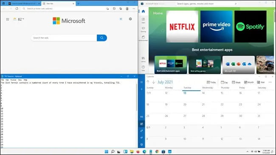Open Chrome from taskbar
The width and height of the screenshot is (276, 155).
(x=157, y=152)
